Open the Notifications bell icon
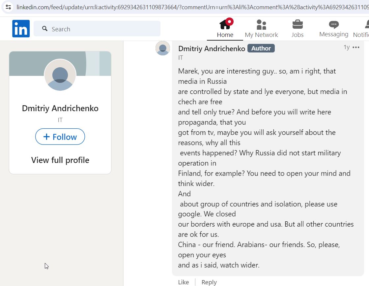 click(x=367, y=24)
